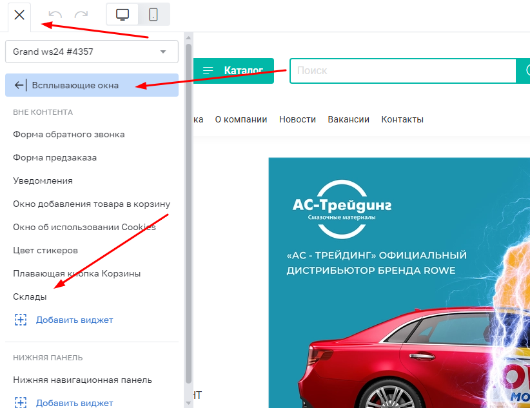Open Окно об использовании Cookies

tap(84, 227)
